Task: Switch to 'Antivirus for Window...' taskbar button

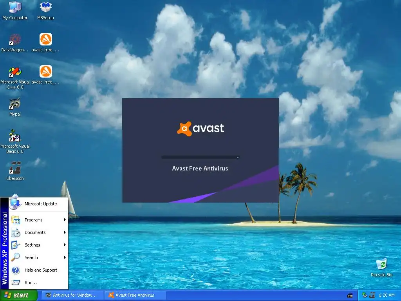Action: [72, 296]
